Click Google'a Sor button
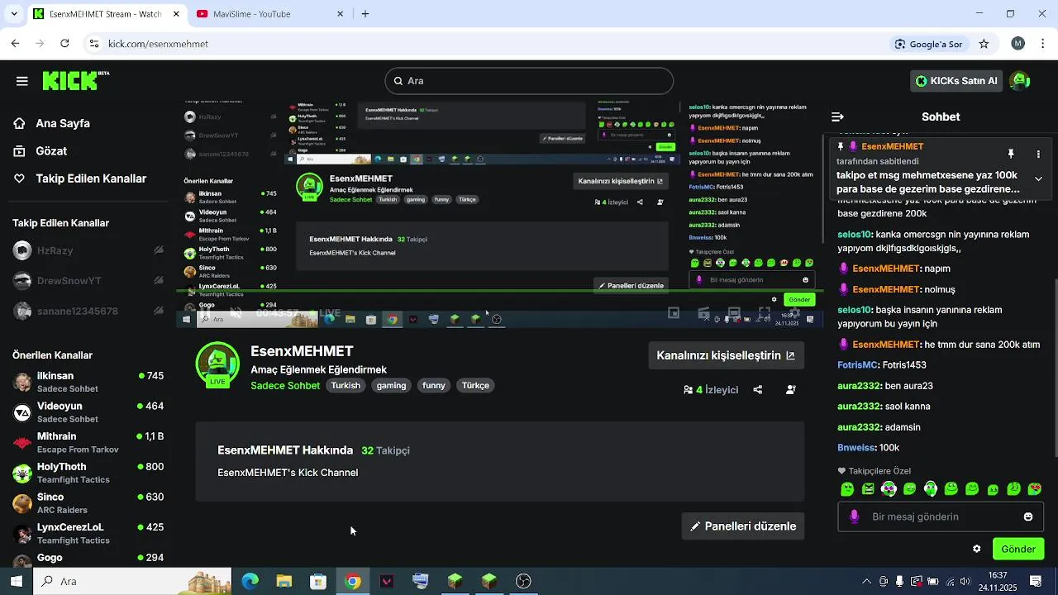Image resolution: width=1058 pixels, height=595 pixels. 928,44
